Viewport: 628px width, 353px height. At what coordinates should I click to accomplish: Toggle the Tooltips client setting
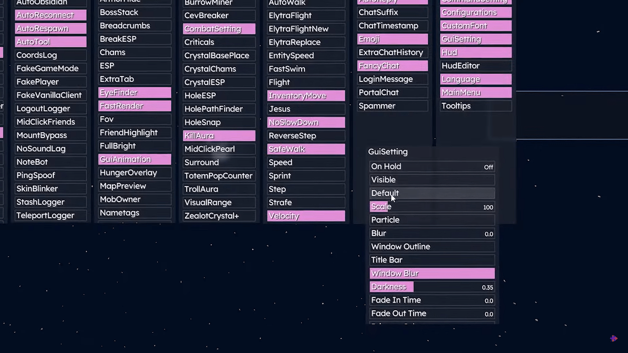[476, 106]
